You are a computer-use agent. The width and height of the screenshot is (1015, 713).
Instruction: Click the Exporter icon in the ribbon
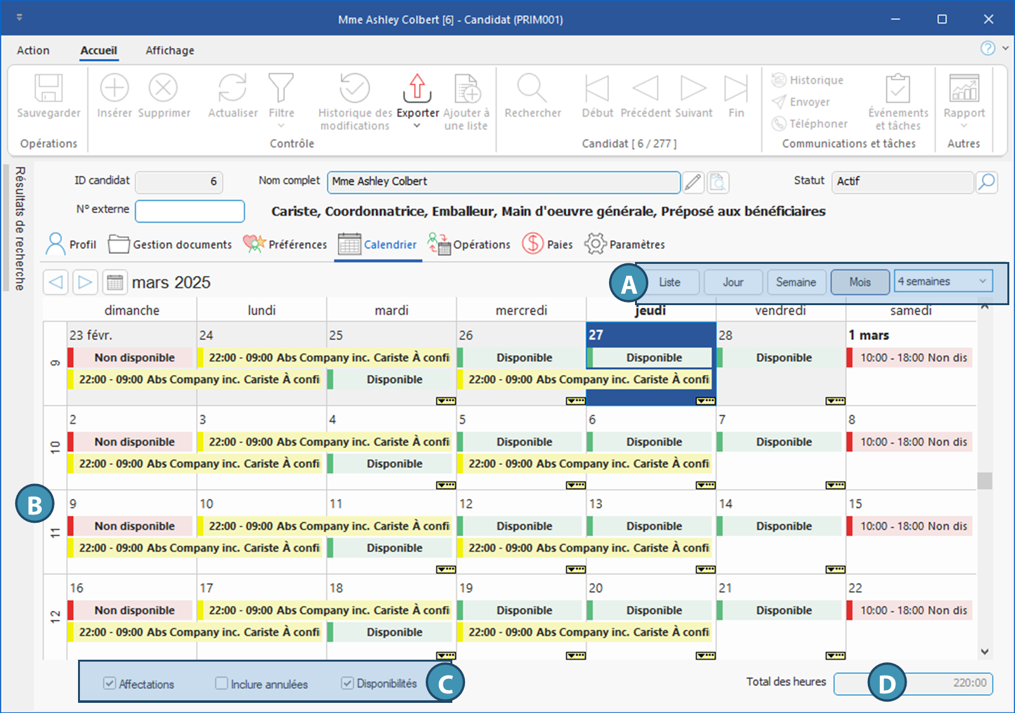click(417, 89)
